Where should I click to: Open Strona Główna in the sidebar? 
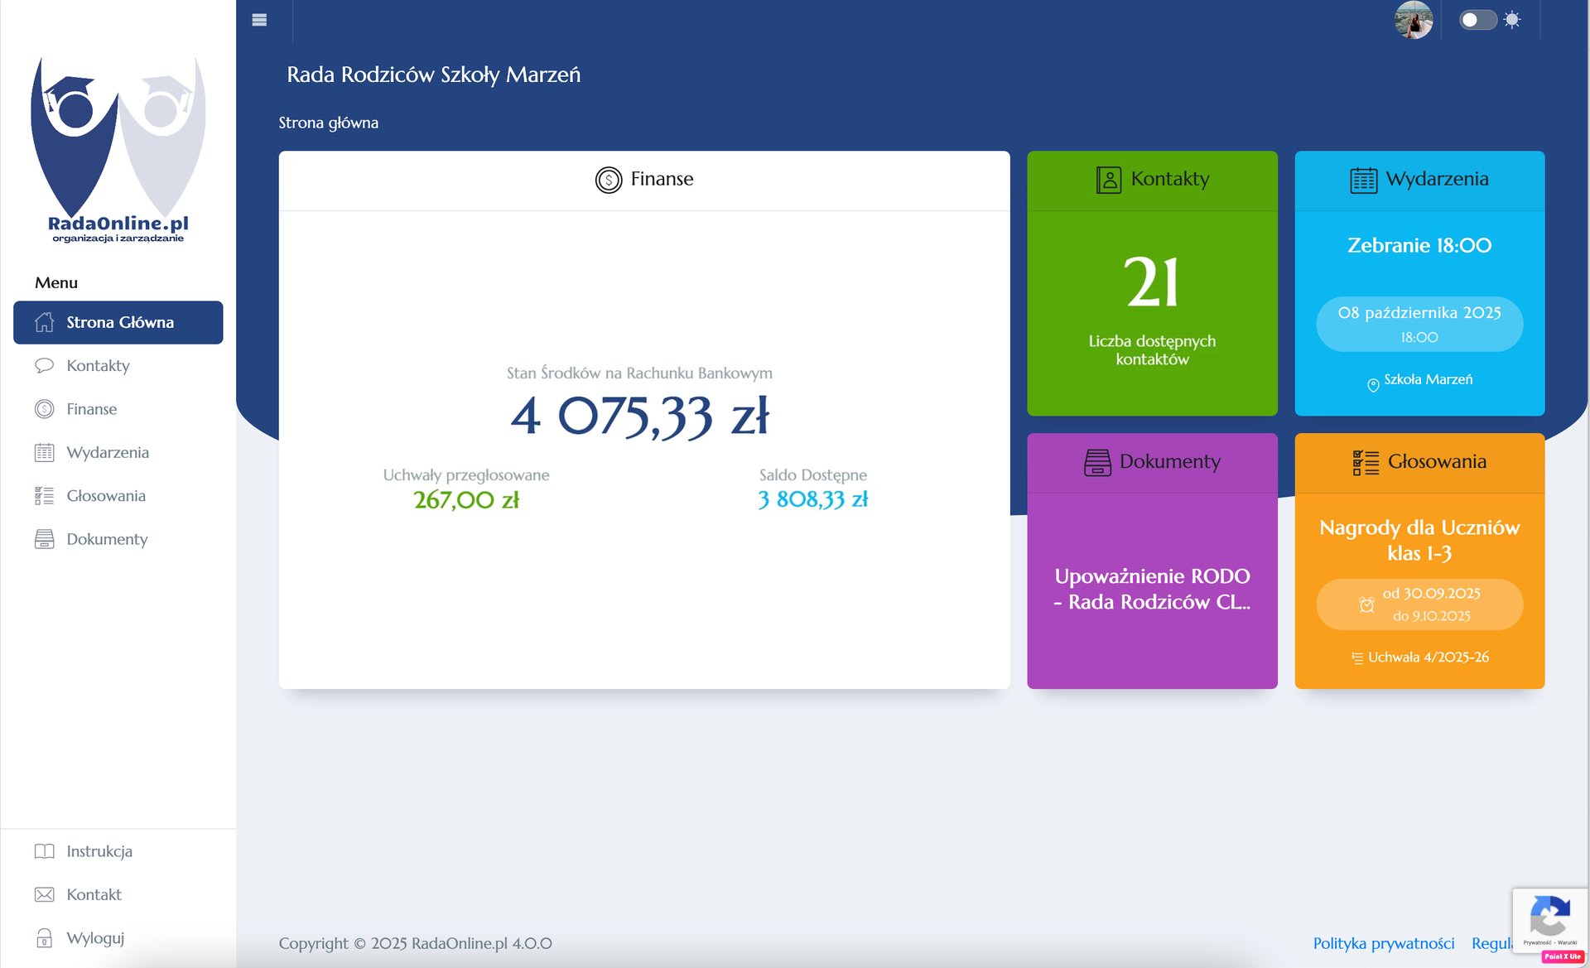point(118,322)
